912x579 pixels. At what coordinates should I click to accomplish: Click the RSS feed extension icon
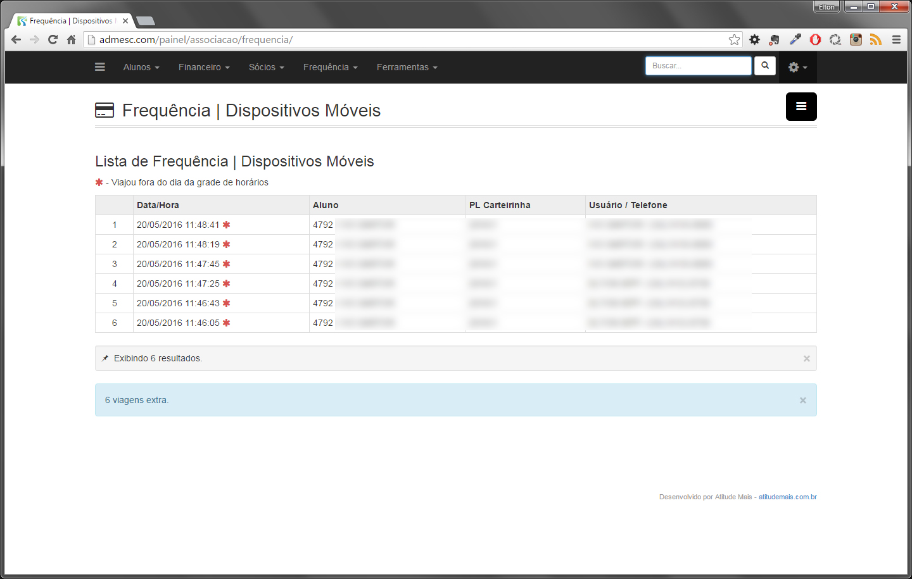[876, 40]
